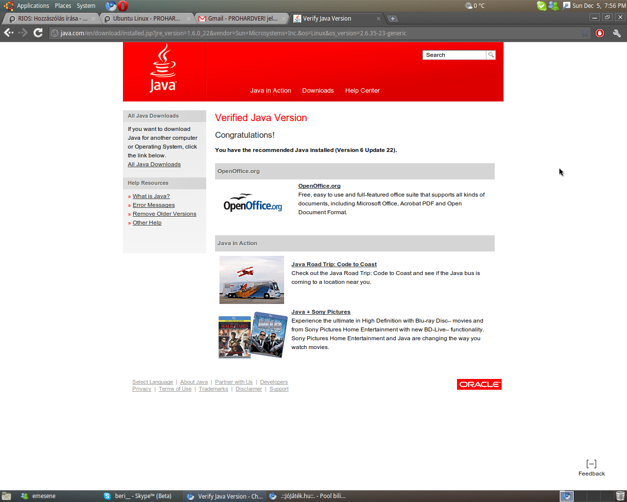Viewport: 627px width, 502px height.
Task: Open the trash icon in bottom panel
Action: click(620, 496)
